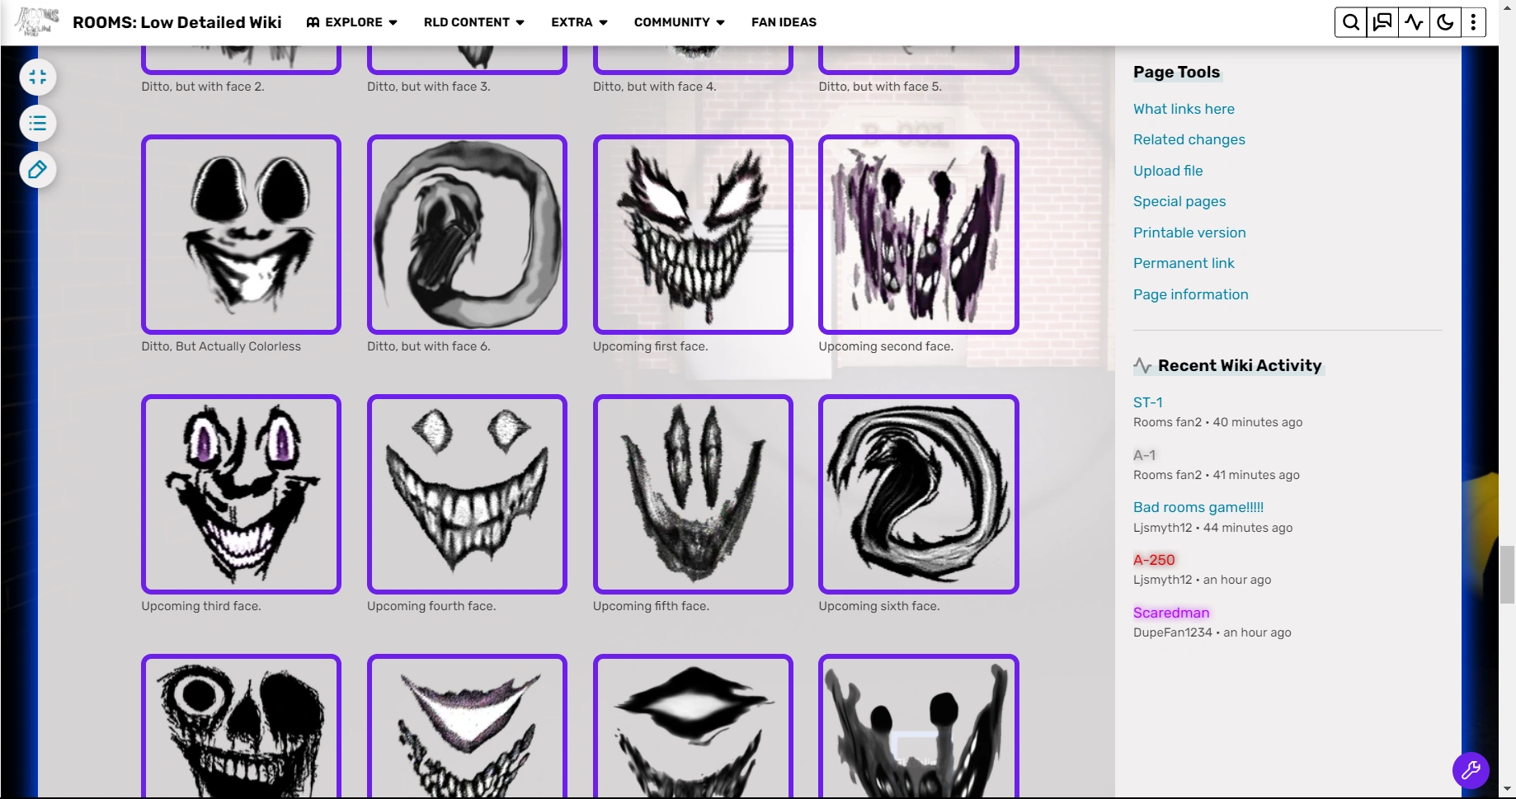The height and width of the screenshot is (799, 1516).
Task: Open the theme wrench icon at bottom right
Action: click(1471, 770)
